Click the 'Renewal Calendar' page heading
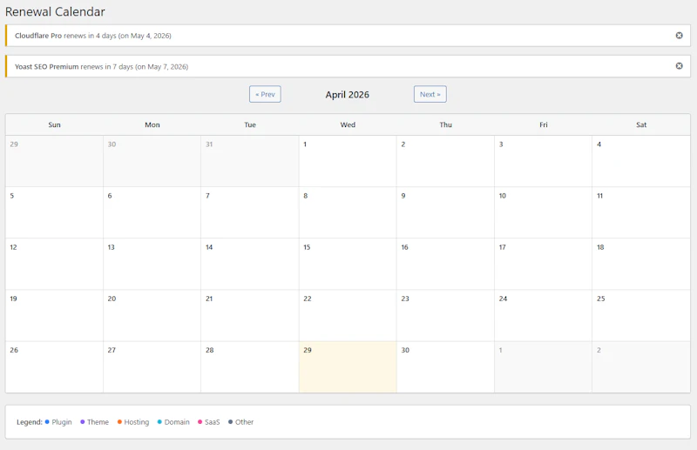The image size is (697, 450). (55, 11)
